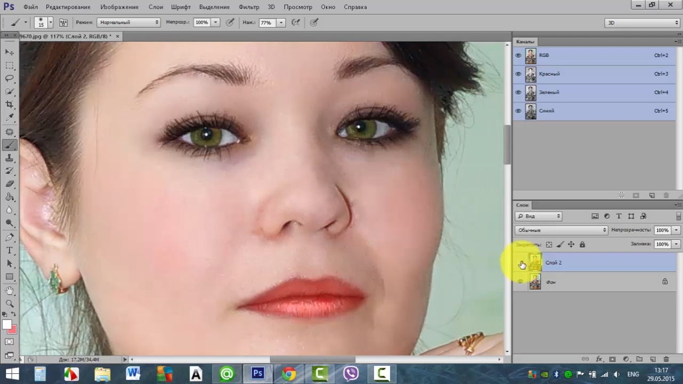Viewport: 683px width, 384px height.
Task: Select the Spot Healing Brush tool
Action: coord(10,132)
